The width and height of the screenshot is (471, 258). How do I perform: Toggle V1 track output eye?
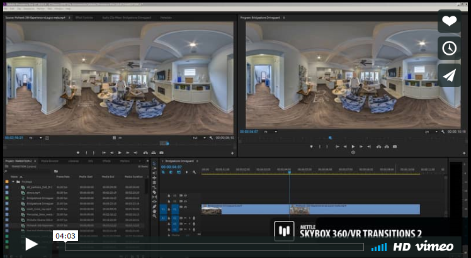[185, 207]
